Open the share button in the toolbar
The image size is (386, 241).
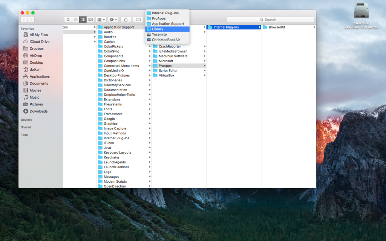tap(126, 19)
